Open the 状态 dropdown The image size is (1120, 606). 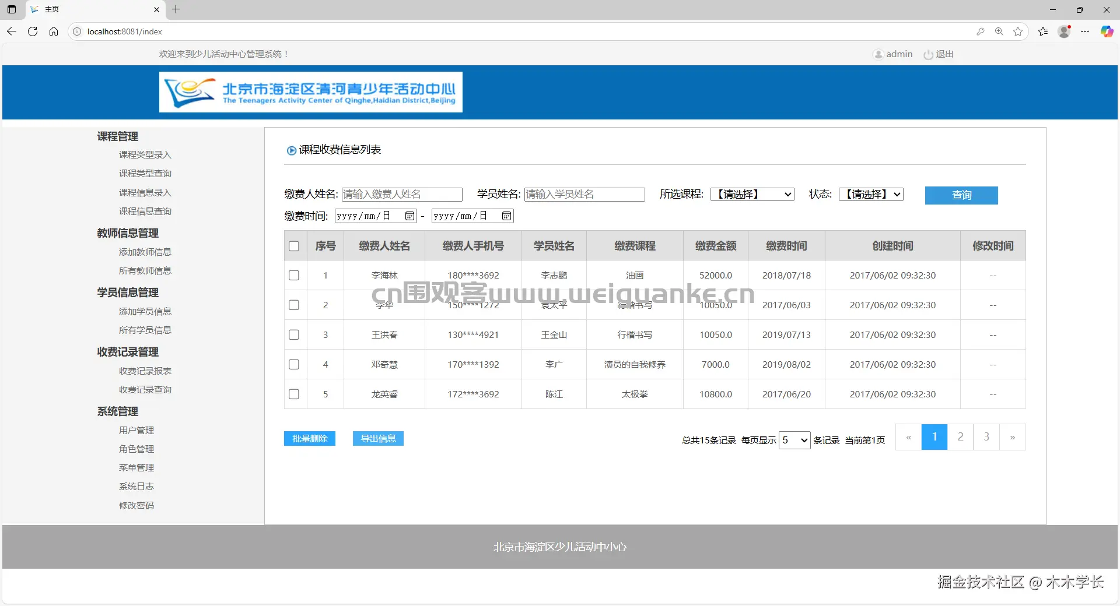coord(871,194)
